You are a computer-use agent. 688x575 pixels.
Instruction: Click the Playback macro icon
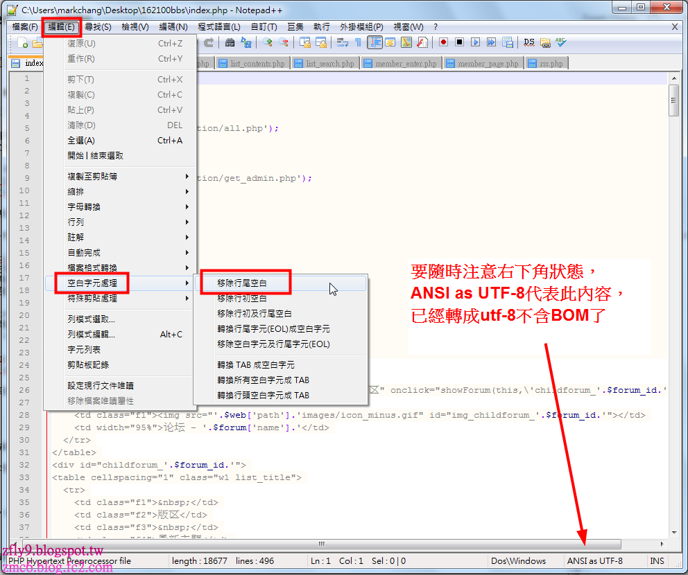click(475, 42)
